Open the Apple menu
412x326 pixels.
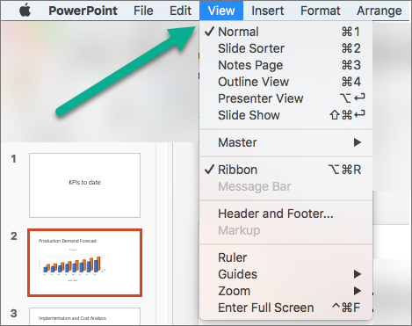25,11
